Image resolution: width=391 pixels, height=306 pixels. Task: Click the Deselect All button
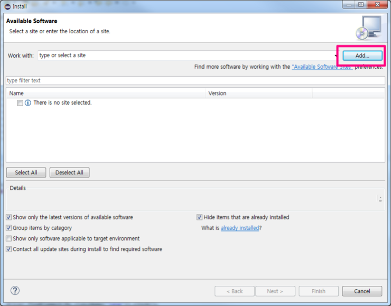coord(69,173)
